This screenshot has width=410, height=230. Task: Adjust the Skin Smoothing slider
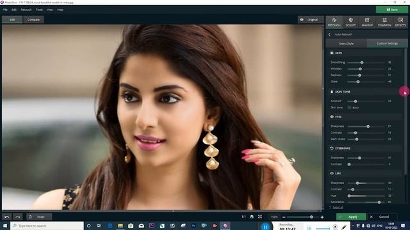pyautogui.click(x=366, y=63)
